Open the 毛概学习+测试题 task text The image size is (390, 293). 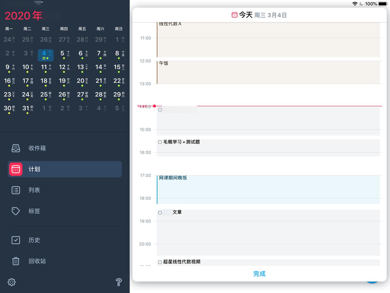click(182, 142)
